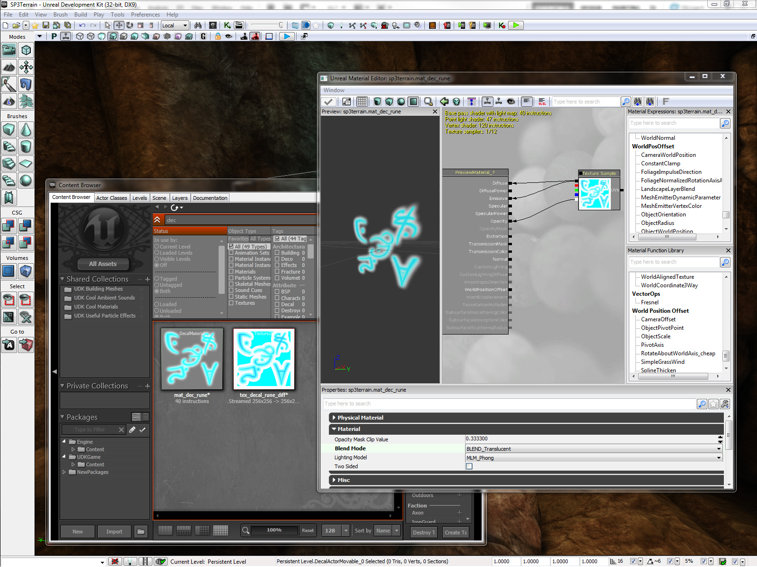Start play-in-editor with the green play icon
Viewport: 757px width, 567px height.
click(516, 26)
